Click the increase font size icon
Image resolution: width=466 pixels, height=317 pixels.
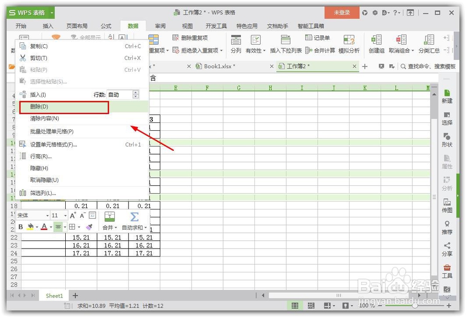click(73, 216)
